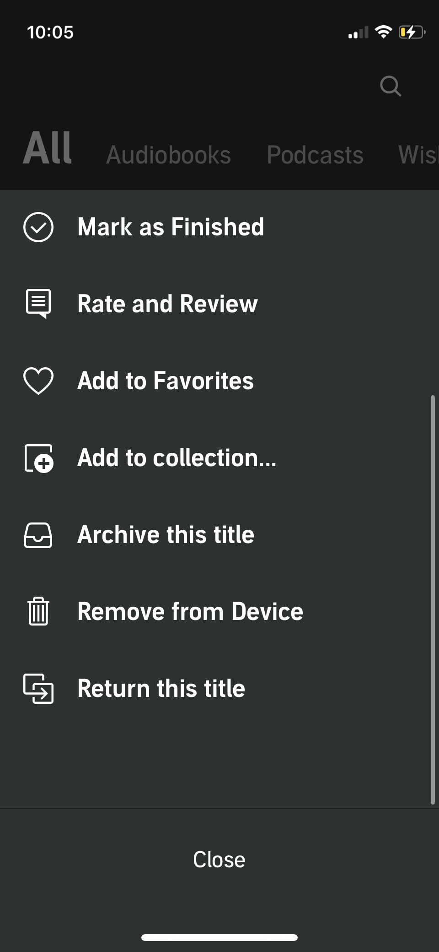
Task: Choose Return this title
Action: pos(161,688)
